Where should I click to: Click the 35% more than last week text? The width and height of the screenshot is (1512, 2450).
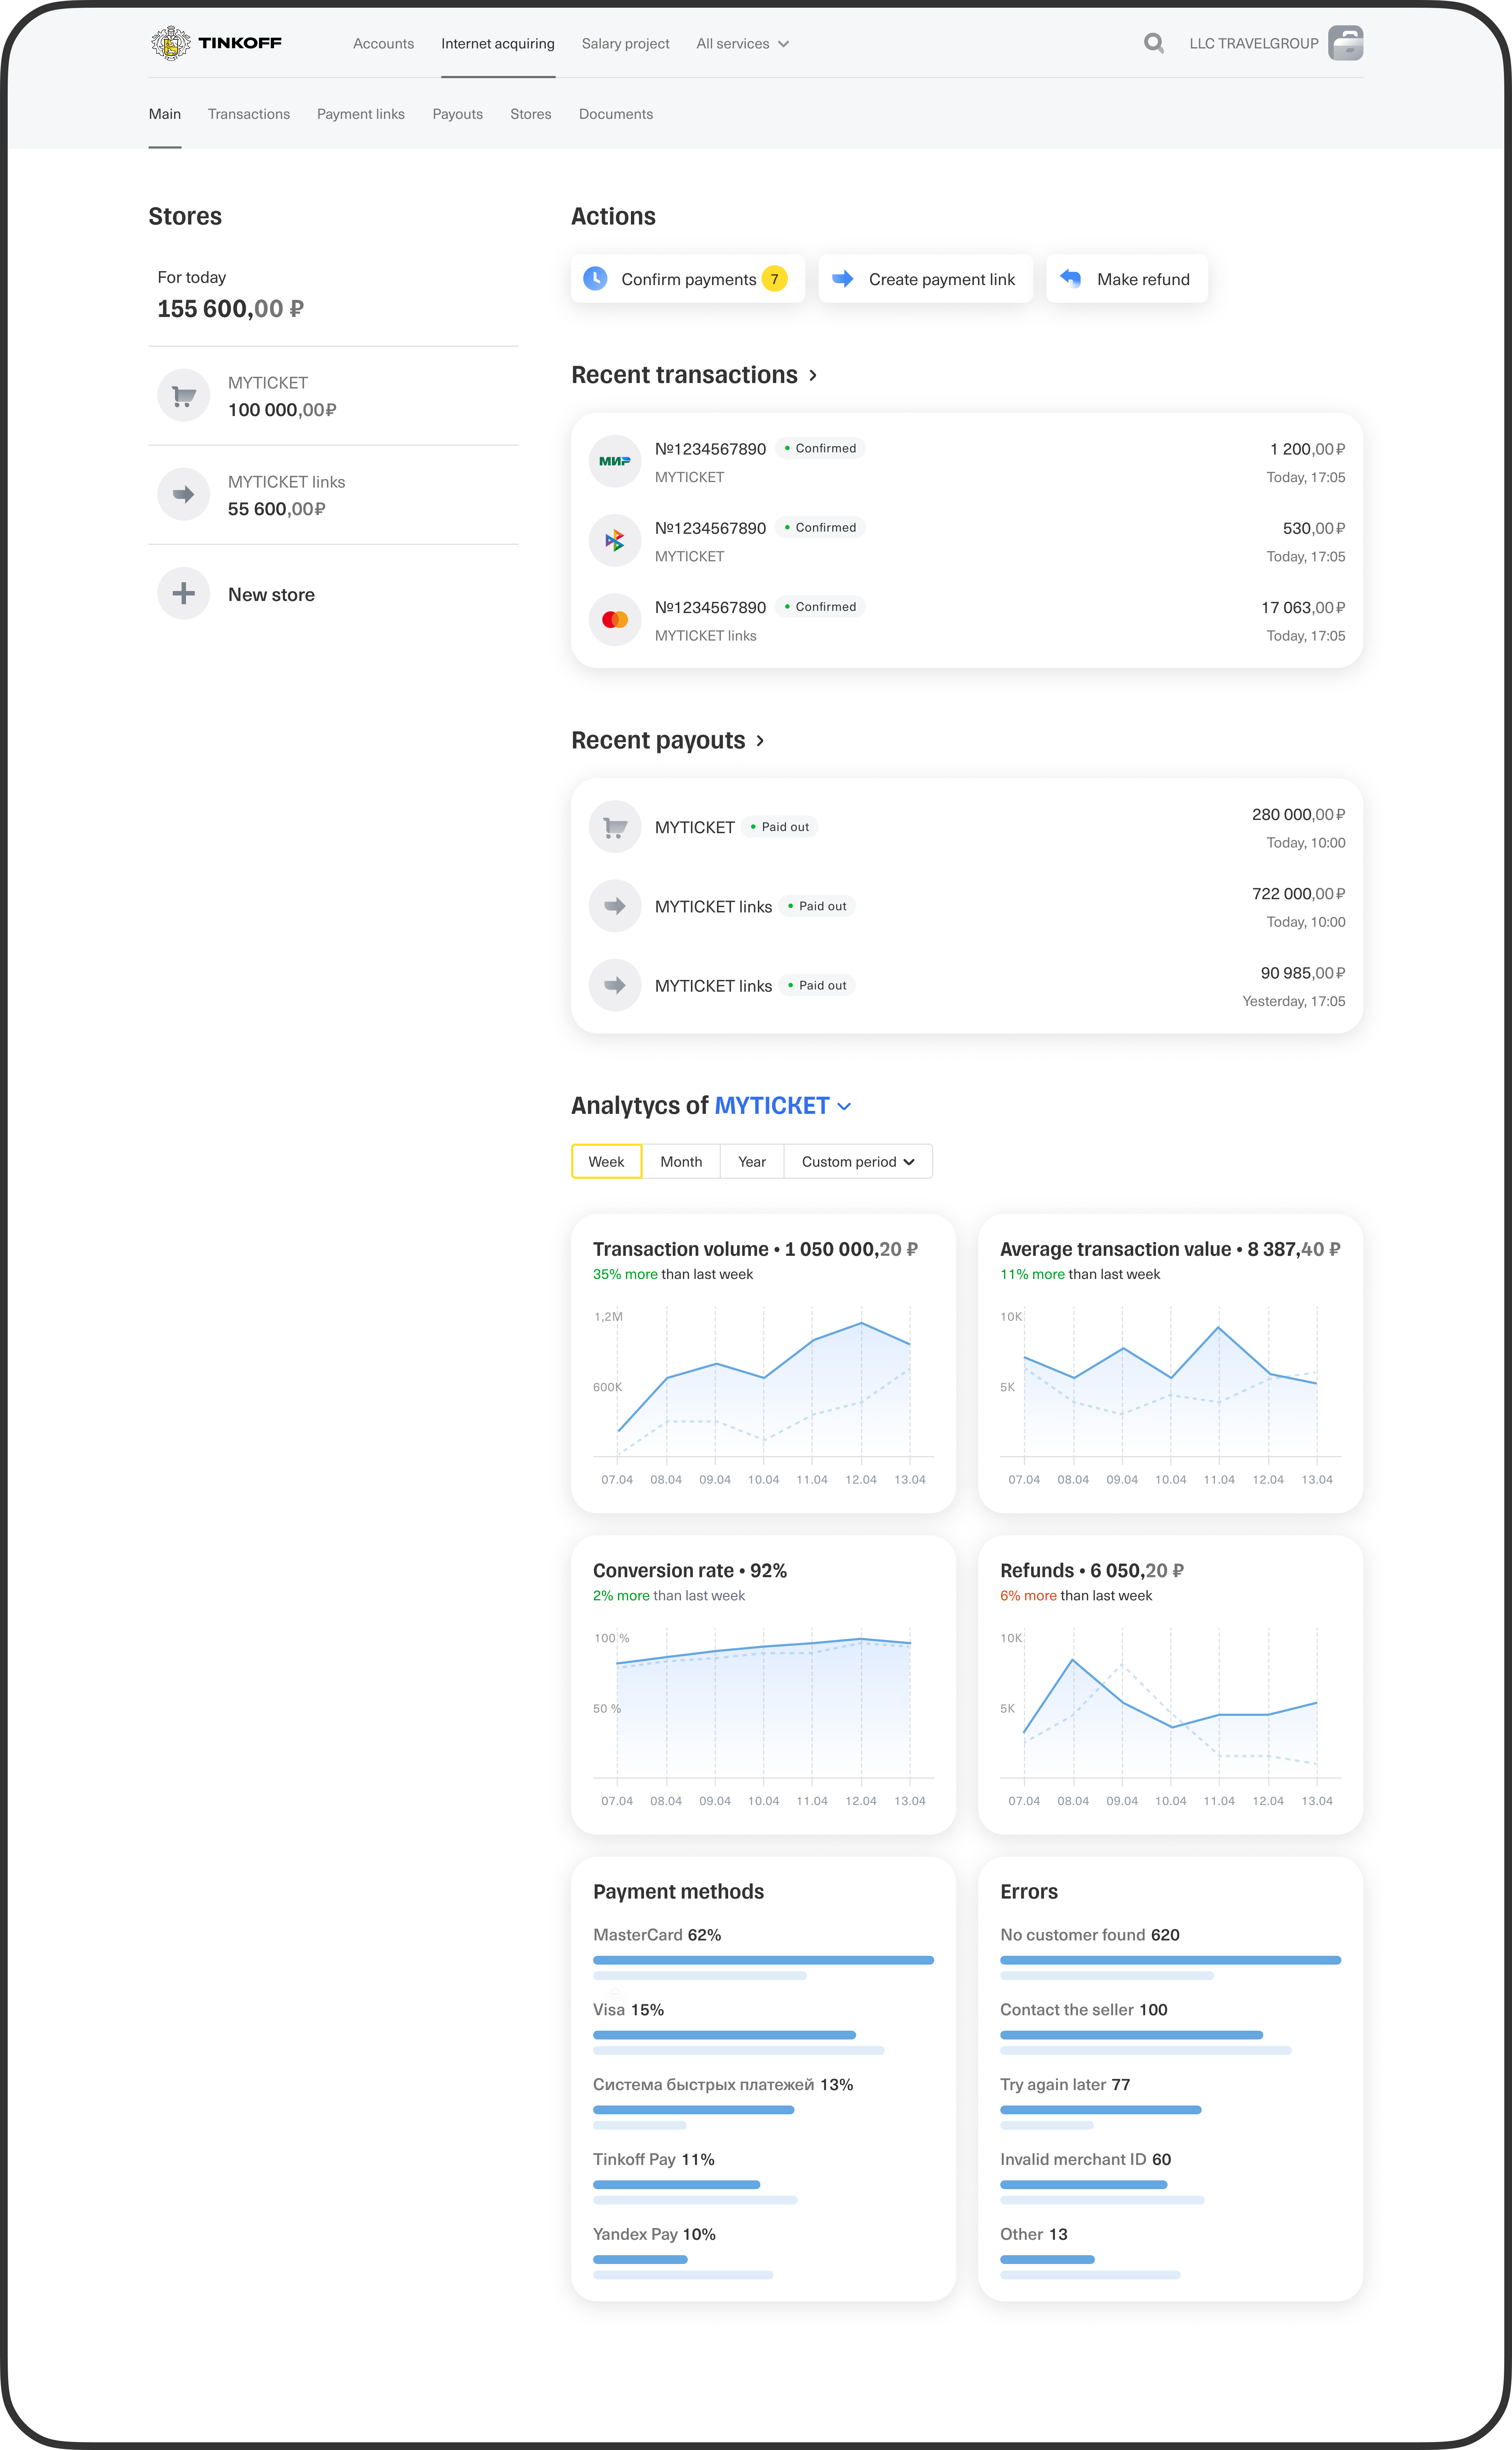[x=673, y=1274]
